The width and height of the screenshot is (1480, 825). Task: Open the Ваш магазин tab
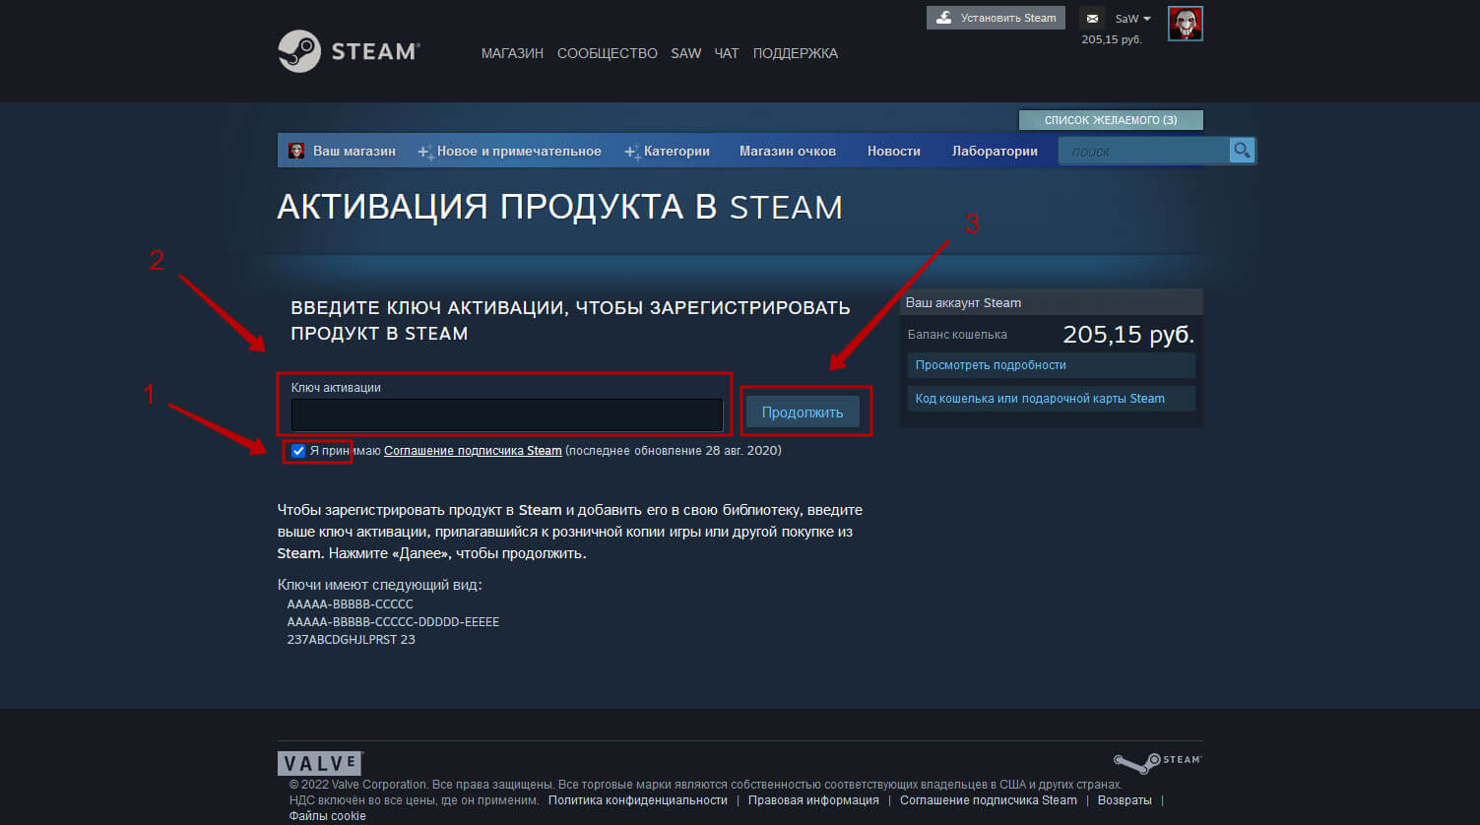click(343, 151)
